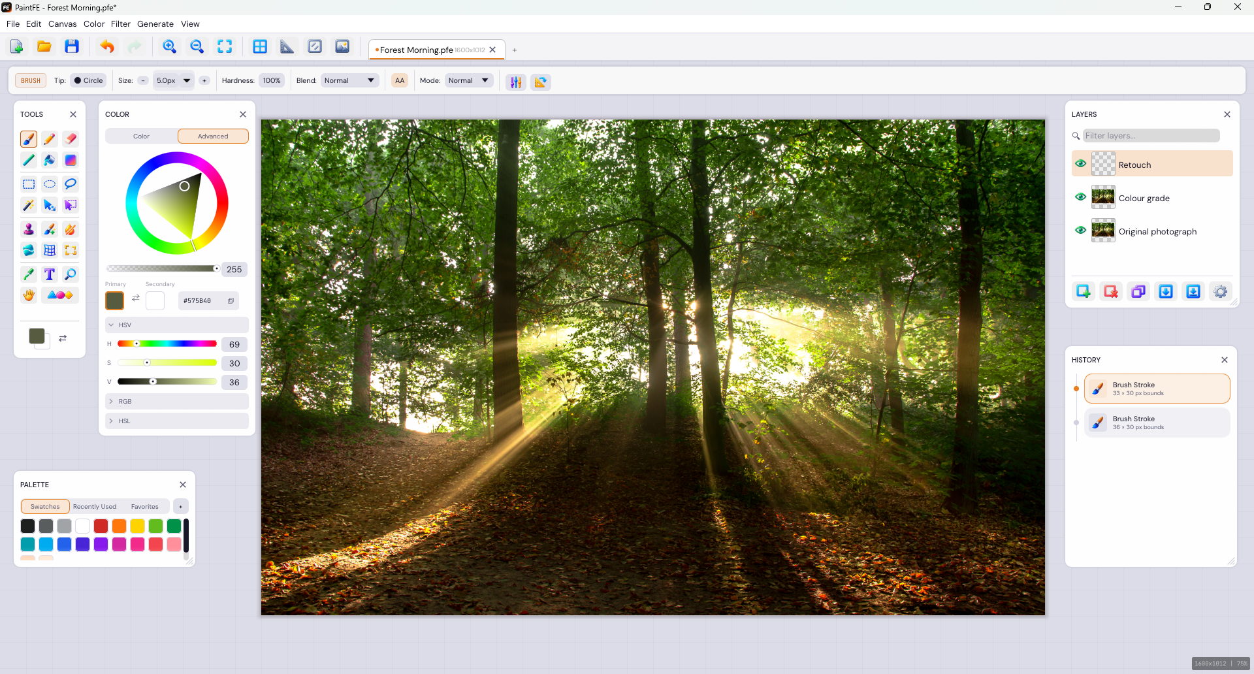Copy the hex color value

click(x=231, y=301)
